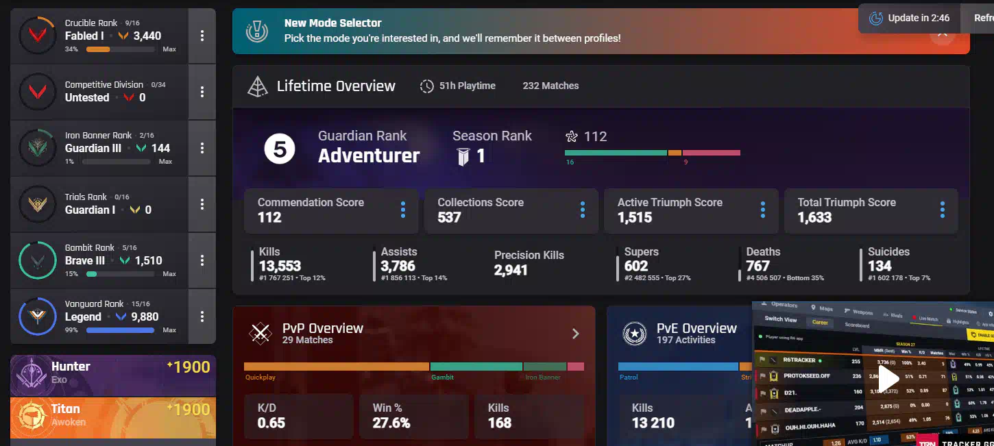Click the Season Rank banner icon

[x=463, y=156]
